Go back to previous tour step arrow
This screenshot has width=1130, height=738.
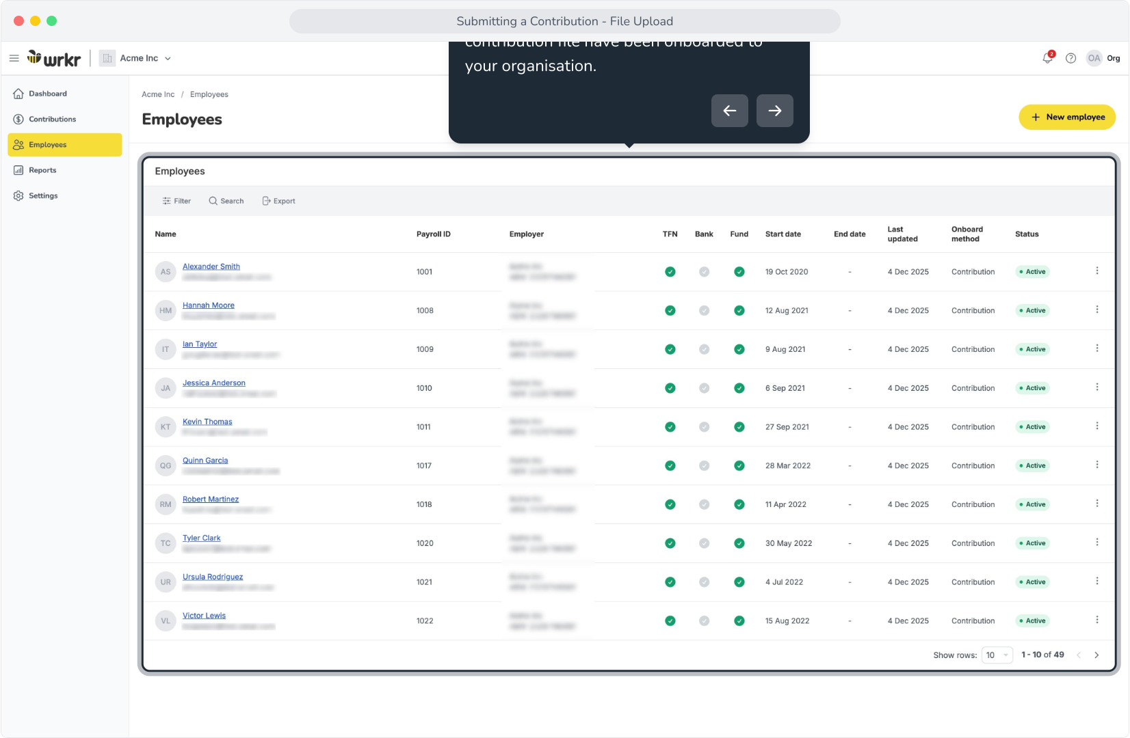tap(730, 111)
